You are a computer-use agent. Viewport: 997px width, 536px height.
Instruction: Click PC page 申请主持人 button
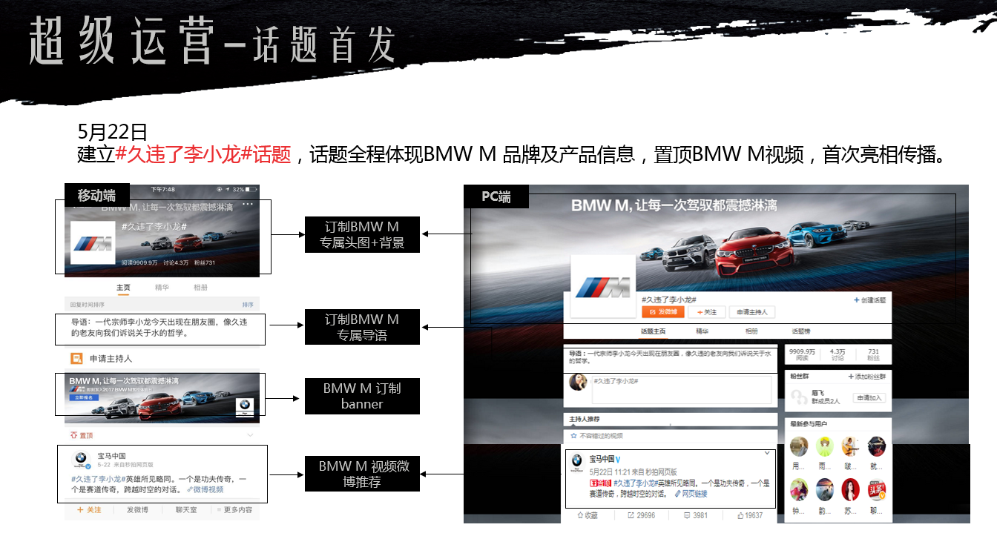[x=752, y=312]
